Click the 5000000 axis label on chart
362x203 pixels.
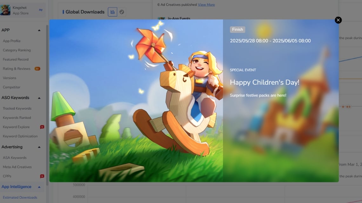coord(79,185)
